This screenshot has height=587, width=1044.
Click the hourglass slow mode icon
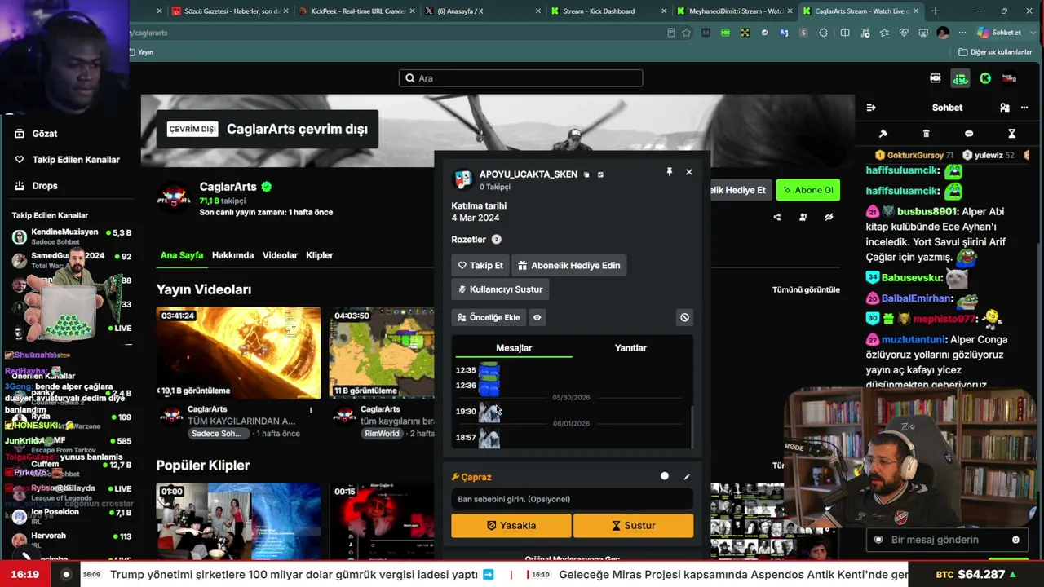1012,134
